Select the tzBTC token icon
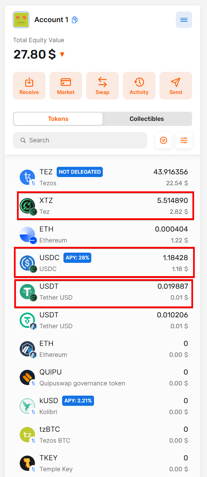This screenshot has height=477, width=207. tap(27, 434)
